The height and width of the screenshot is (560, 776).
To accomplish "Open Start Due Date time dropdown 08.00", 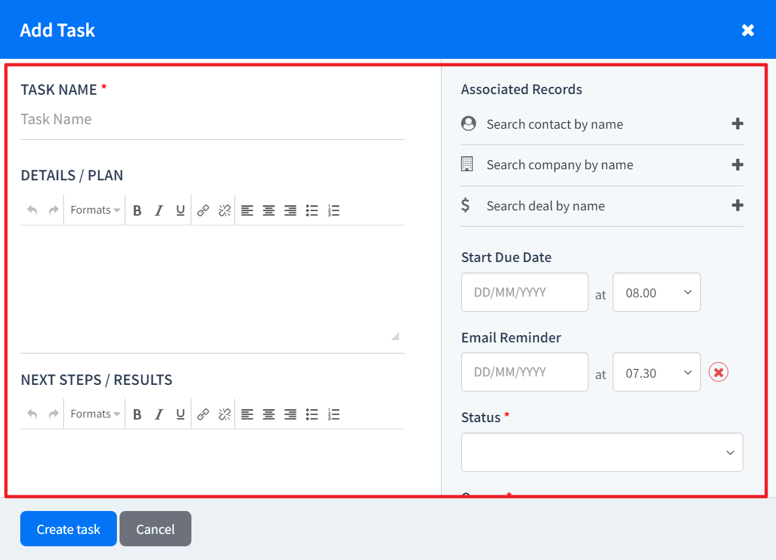I will 656,292.
